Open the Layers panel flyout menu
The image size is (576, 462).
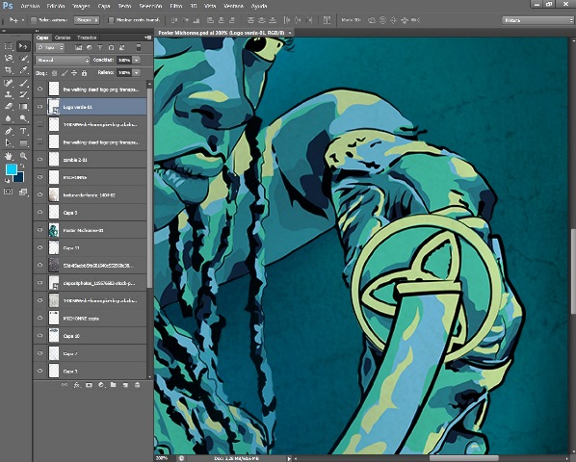click(x=148, y=38)
